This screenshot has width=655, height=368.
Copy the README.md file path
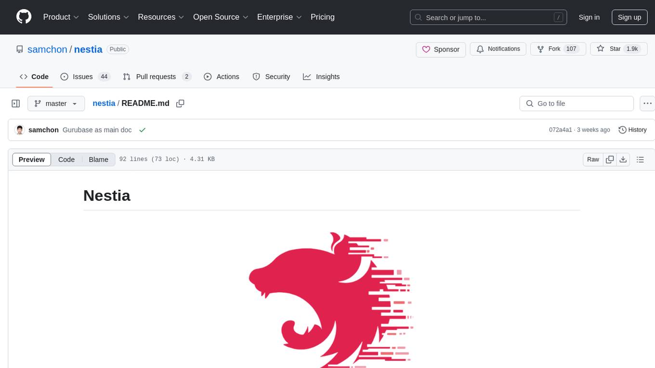181,104
